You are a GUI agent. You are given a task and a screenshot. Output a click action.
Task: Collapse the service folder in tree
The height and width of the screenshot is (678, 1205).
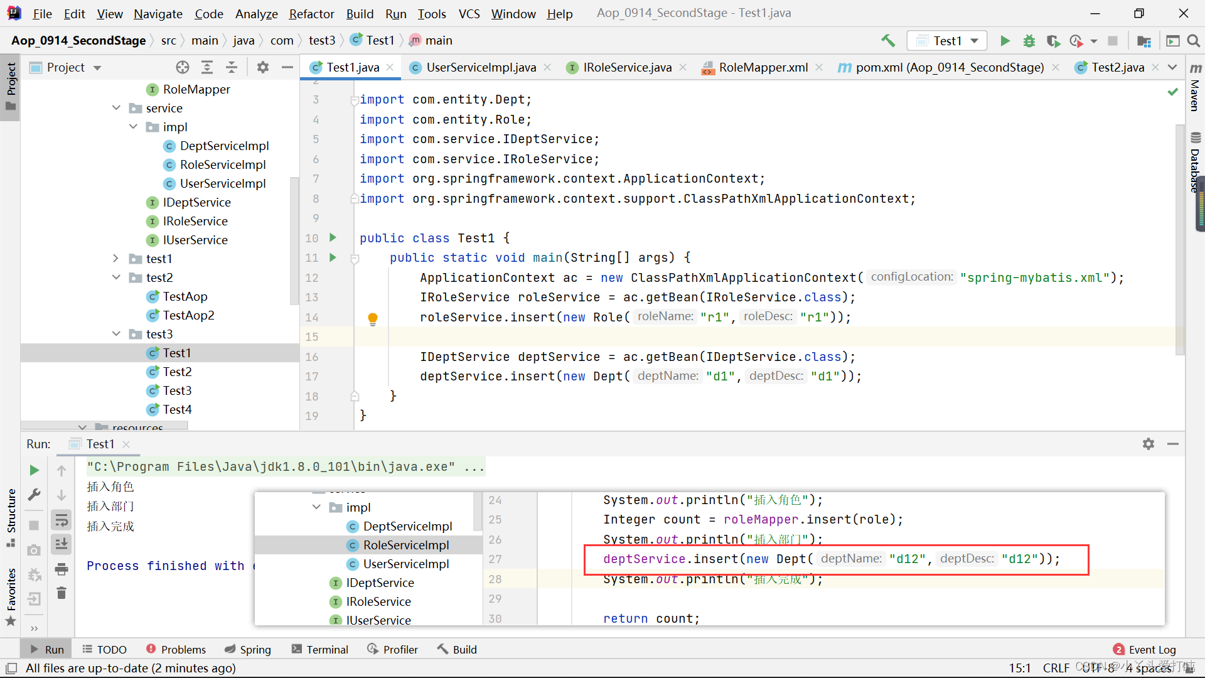click(x=116, y=108)
